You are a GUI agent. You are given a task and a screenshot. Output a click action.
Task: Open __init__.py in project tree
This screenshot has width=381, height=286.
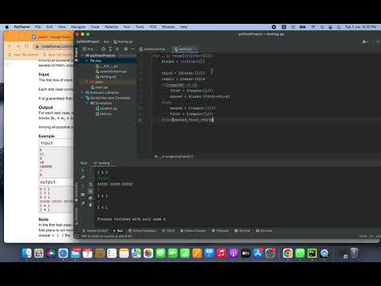(107, 66)
